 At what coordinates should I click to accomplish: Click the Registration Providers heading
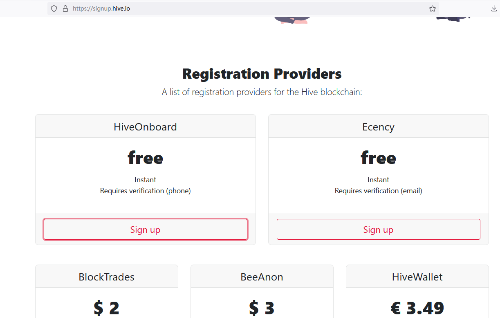tap(262, 74)
